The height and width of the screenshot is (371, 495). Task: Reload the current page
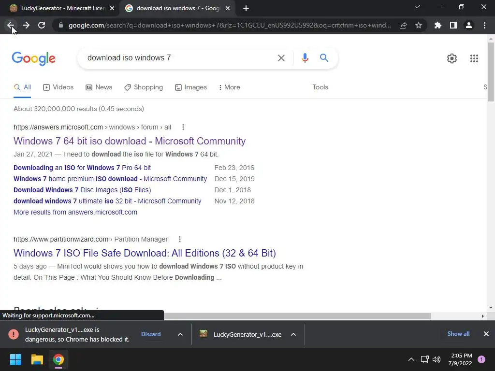click(x=42, y=25)
